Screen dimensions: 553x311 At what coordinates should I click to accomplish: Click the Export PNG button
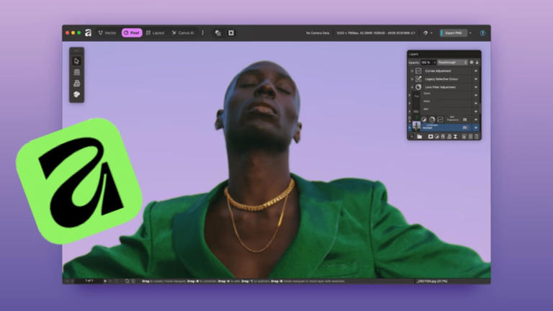coord(453,32)
